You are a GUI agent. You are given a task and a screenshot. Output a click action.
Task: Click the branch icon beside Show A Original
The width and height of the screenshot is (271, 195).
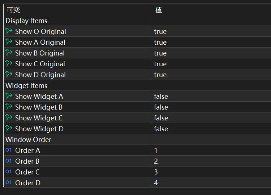pyautogui.click(x=9, y=42)
